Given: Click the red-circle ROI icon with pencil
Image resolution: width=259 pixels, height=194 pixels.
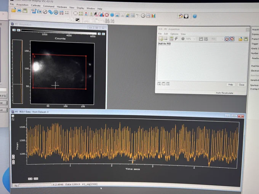Looking at the screenshot, I should pos(232,39).
